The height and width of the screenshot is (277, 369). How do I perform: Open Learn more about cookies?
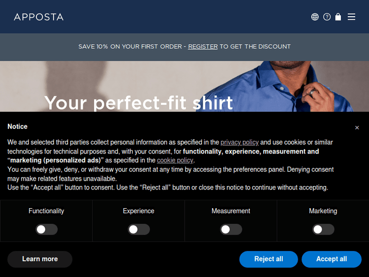tap(40, 259)
